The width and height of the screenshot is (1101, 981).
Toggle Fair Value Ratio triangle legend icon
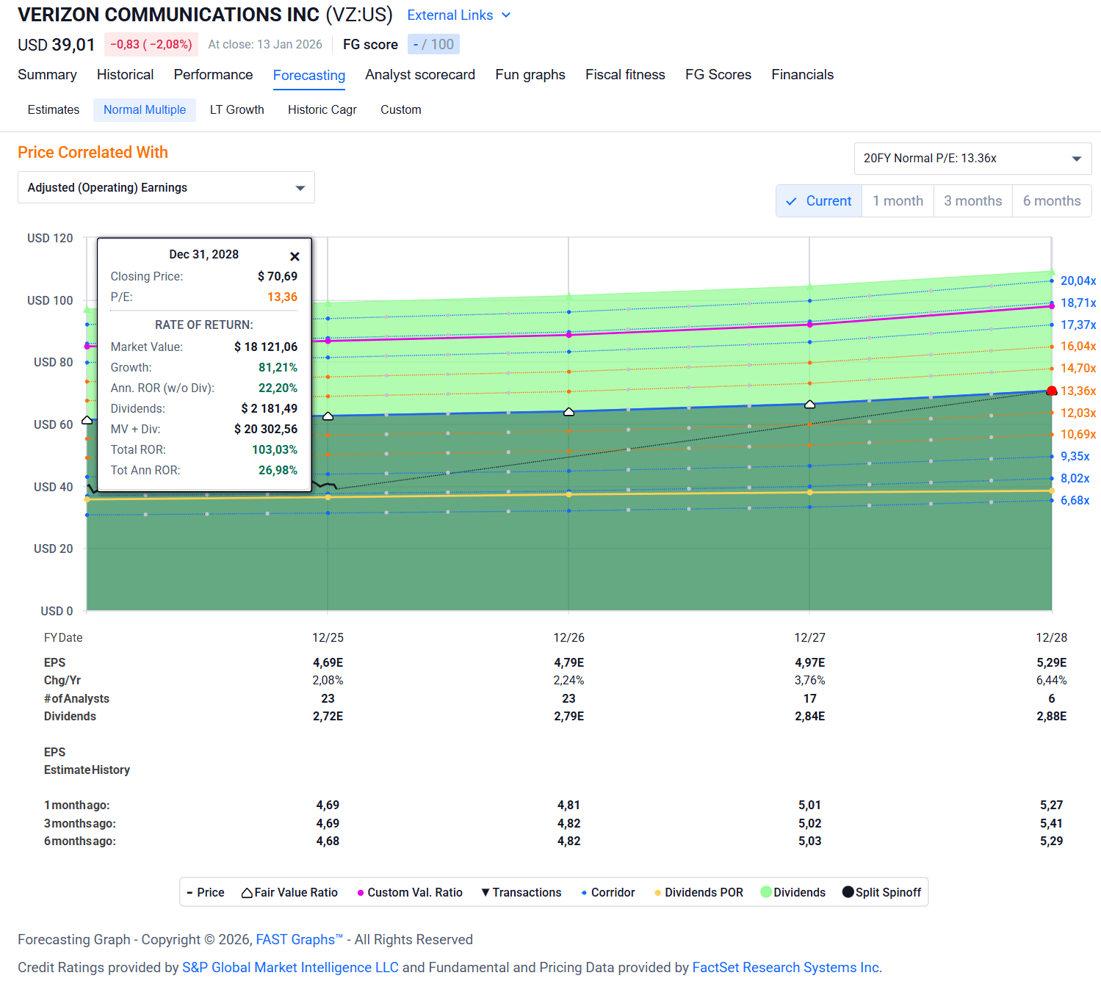tap(248, 892)
